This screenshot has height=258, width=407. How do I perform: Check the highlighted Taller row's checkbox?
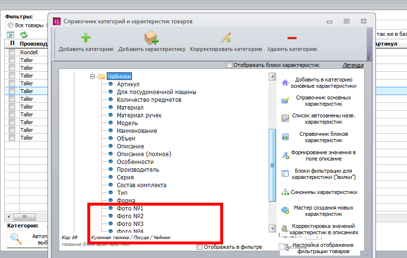[x=12, y=91]
